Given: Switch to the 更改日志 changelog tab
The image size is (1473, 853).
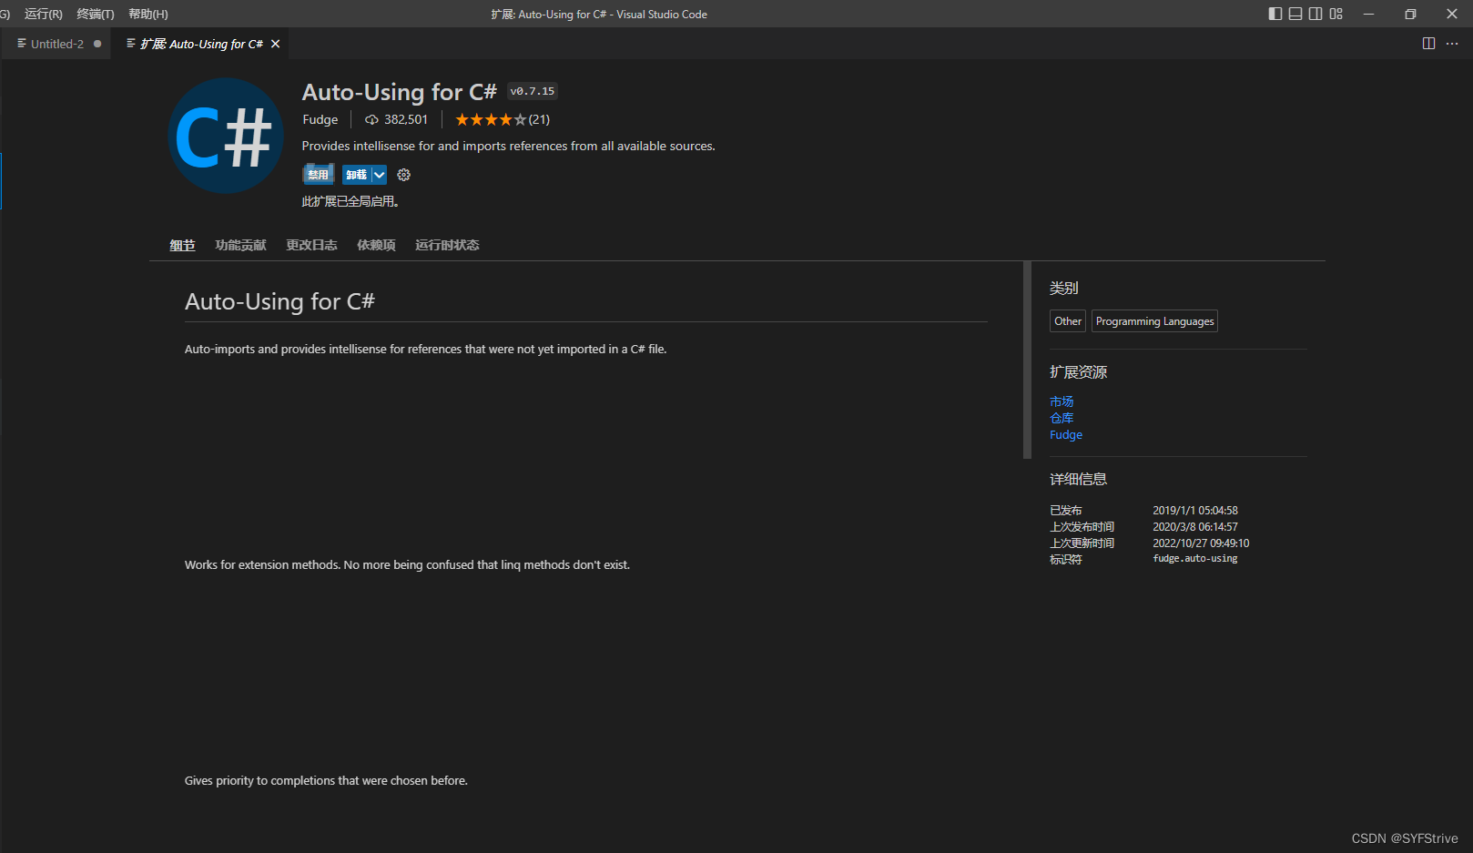Looking at the screenshot, I should click(x=311, y=245).
